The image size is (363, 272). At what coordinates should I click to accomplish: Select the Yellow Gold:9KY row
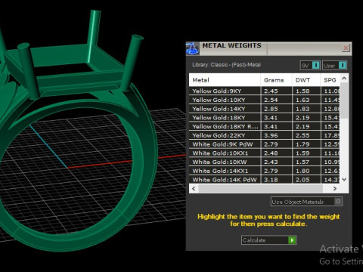(265, 91)
